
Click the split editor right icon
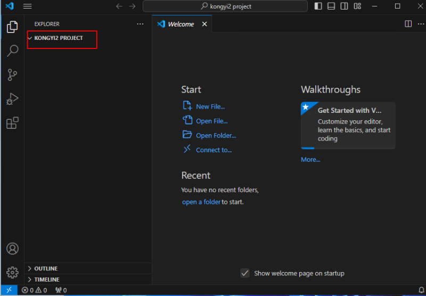coord(408,24)
